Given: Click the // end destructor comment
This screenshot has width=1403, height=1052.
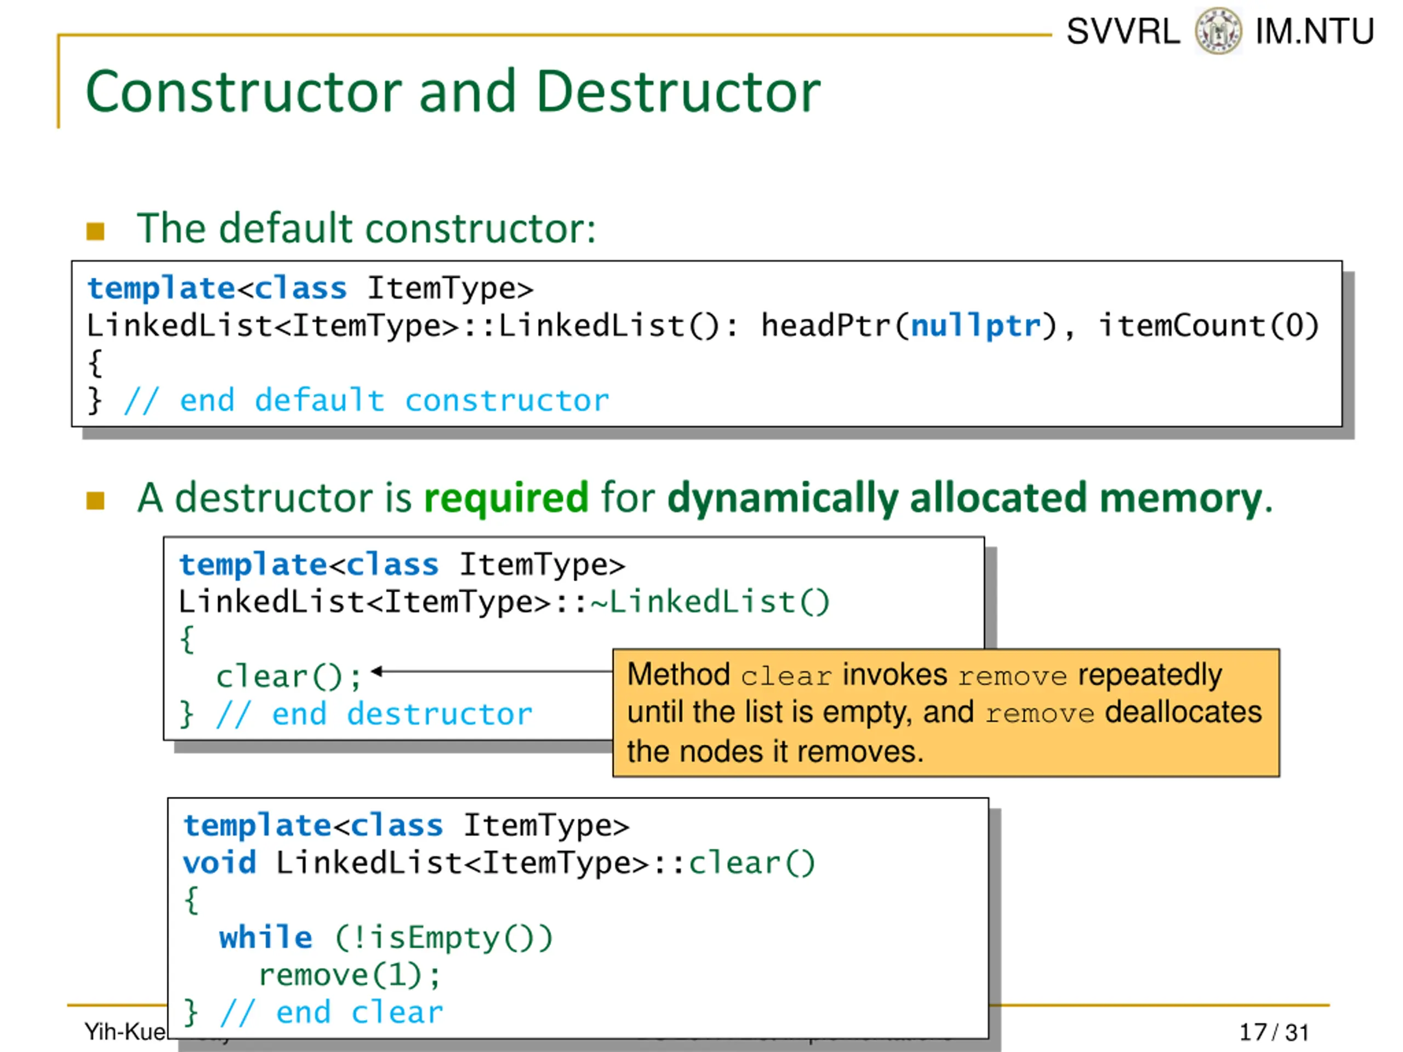Looking at the screenshot, I should (x=374, y=714).
